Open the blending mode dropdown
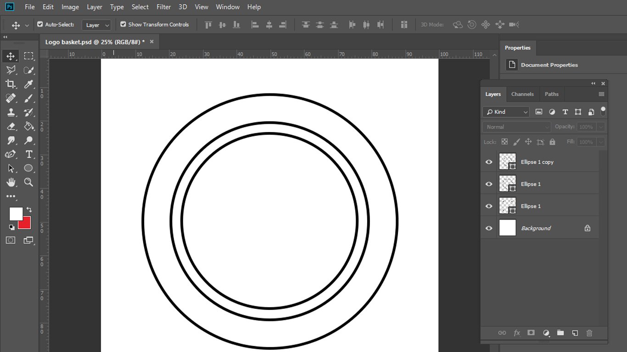This screenshot has width=627, height=352. [516, 126]
